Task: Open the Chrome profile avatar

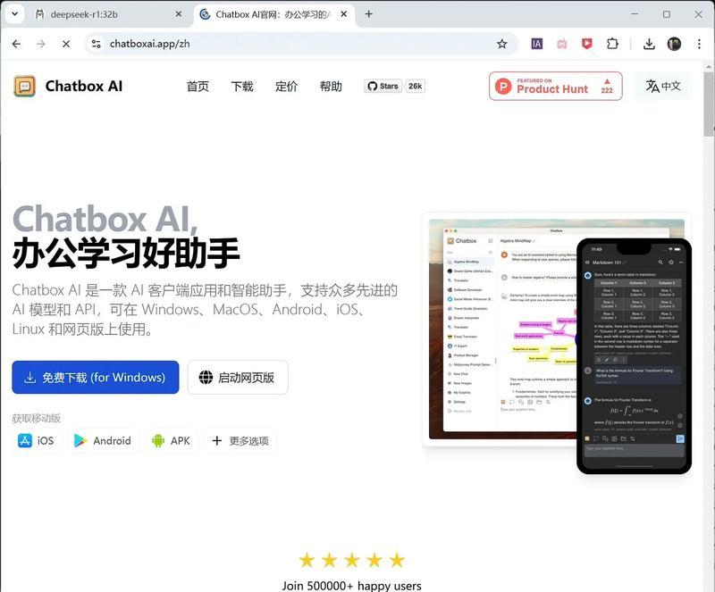Action: click(674, 44)
